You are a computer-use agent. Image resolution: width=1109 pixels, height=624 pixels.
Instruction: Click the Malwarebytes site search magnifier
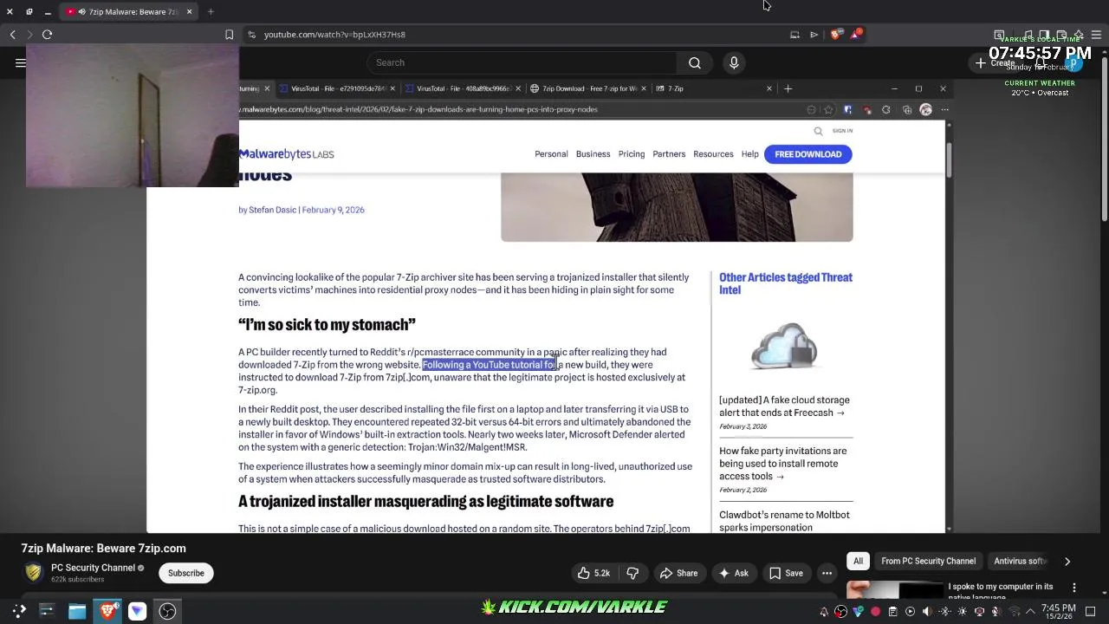click(x=818, y=131)
